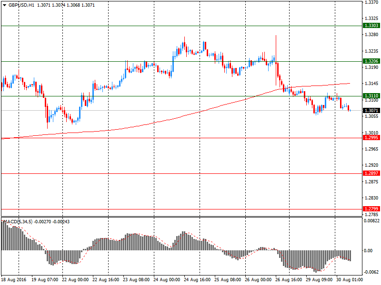Image resolution: width=381 pixels, height=285 pixels.
Task: Click the MACD signal readout -0.00243
Action: [x=61, y=221]
